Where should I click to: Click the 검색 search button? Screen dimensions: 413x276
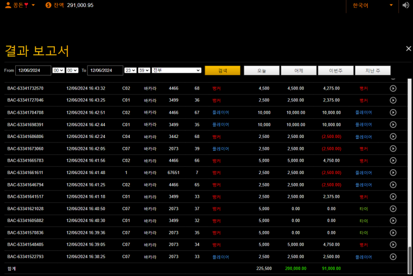point(223,71)
